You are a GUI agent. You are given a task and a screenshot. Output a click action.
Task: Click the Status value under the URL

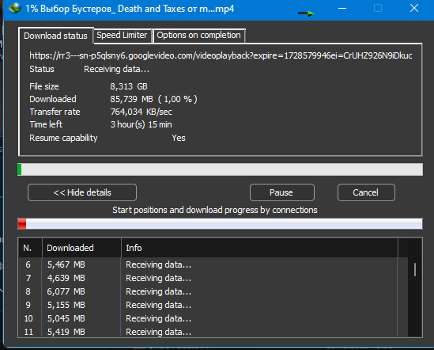pos(116,69)
